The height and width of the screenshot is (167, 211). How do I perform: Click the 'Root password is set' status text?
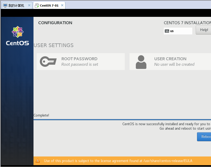point(80,64)
